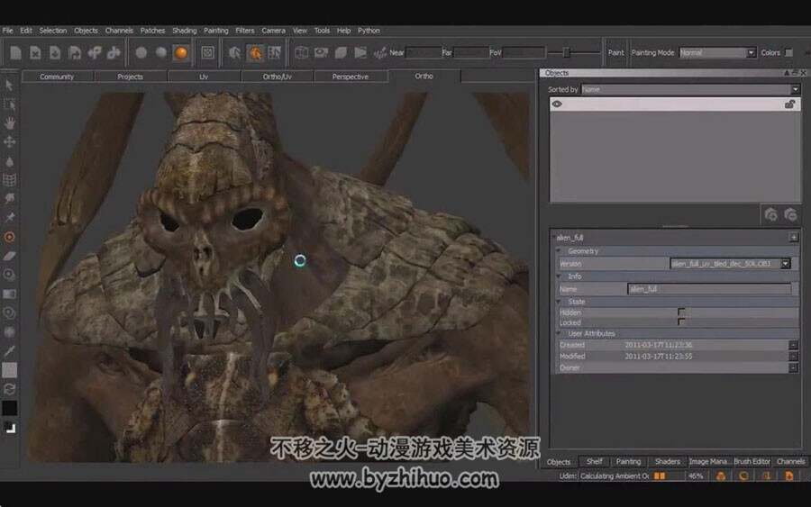This screenshot has height=507, width=811.
Task: Click the camera projector icon in toolbar
Action: click(x=321, y=53)
